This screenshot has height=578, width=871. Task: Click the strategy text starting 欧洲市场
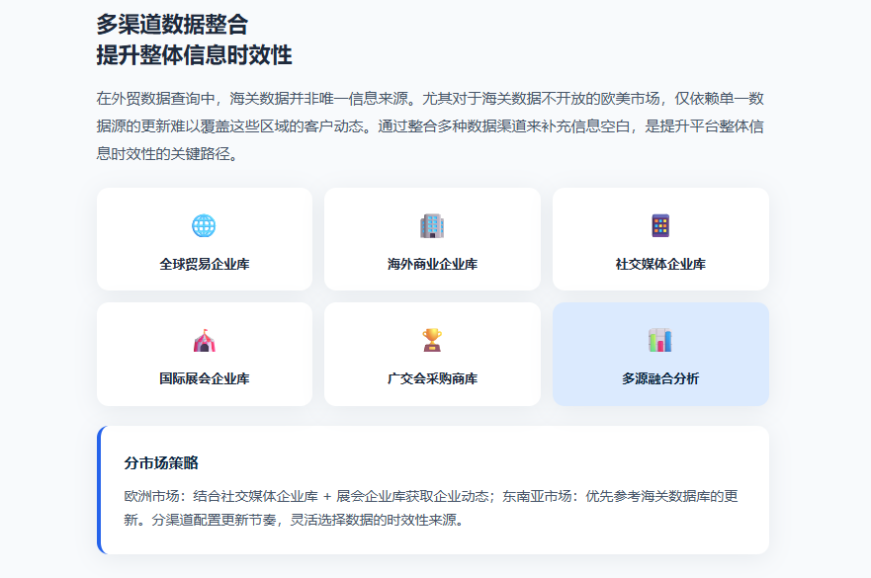[431, 508]
